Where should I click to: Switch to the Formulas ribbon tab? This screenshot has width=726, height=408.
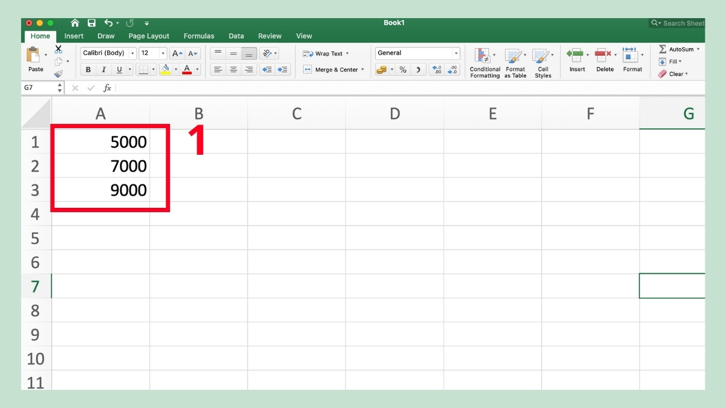point(199,36)
